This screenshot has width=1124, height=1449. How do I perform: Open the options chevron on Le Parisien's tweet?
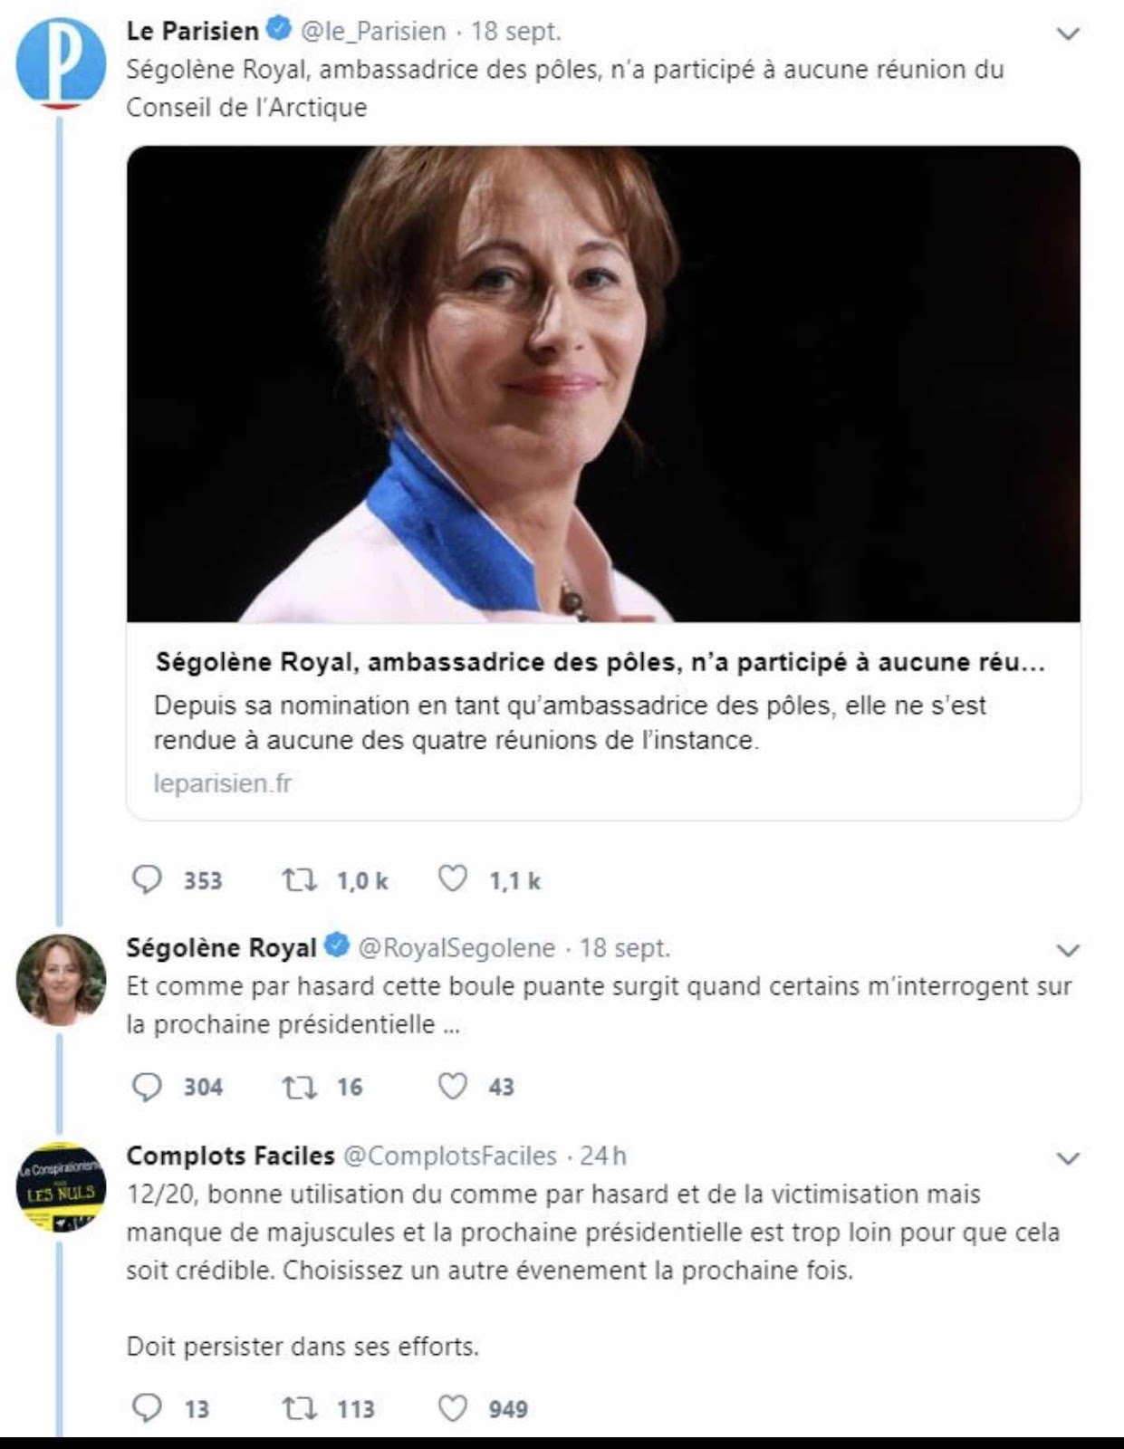point(1069,34)
